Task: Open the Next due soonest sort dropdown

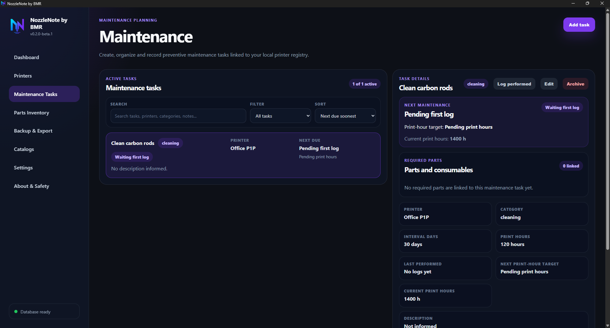Action: click(x=345, y=116)
